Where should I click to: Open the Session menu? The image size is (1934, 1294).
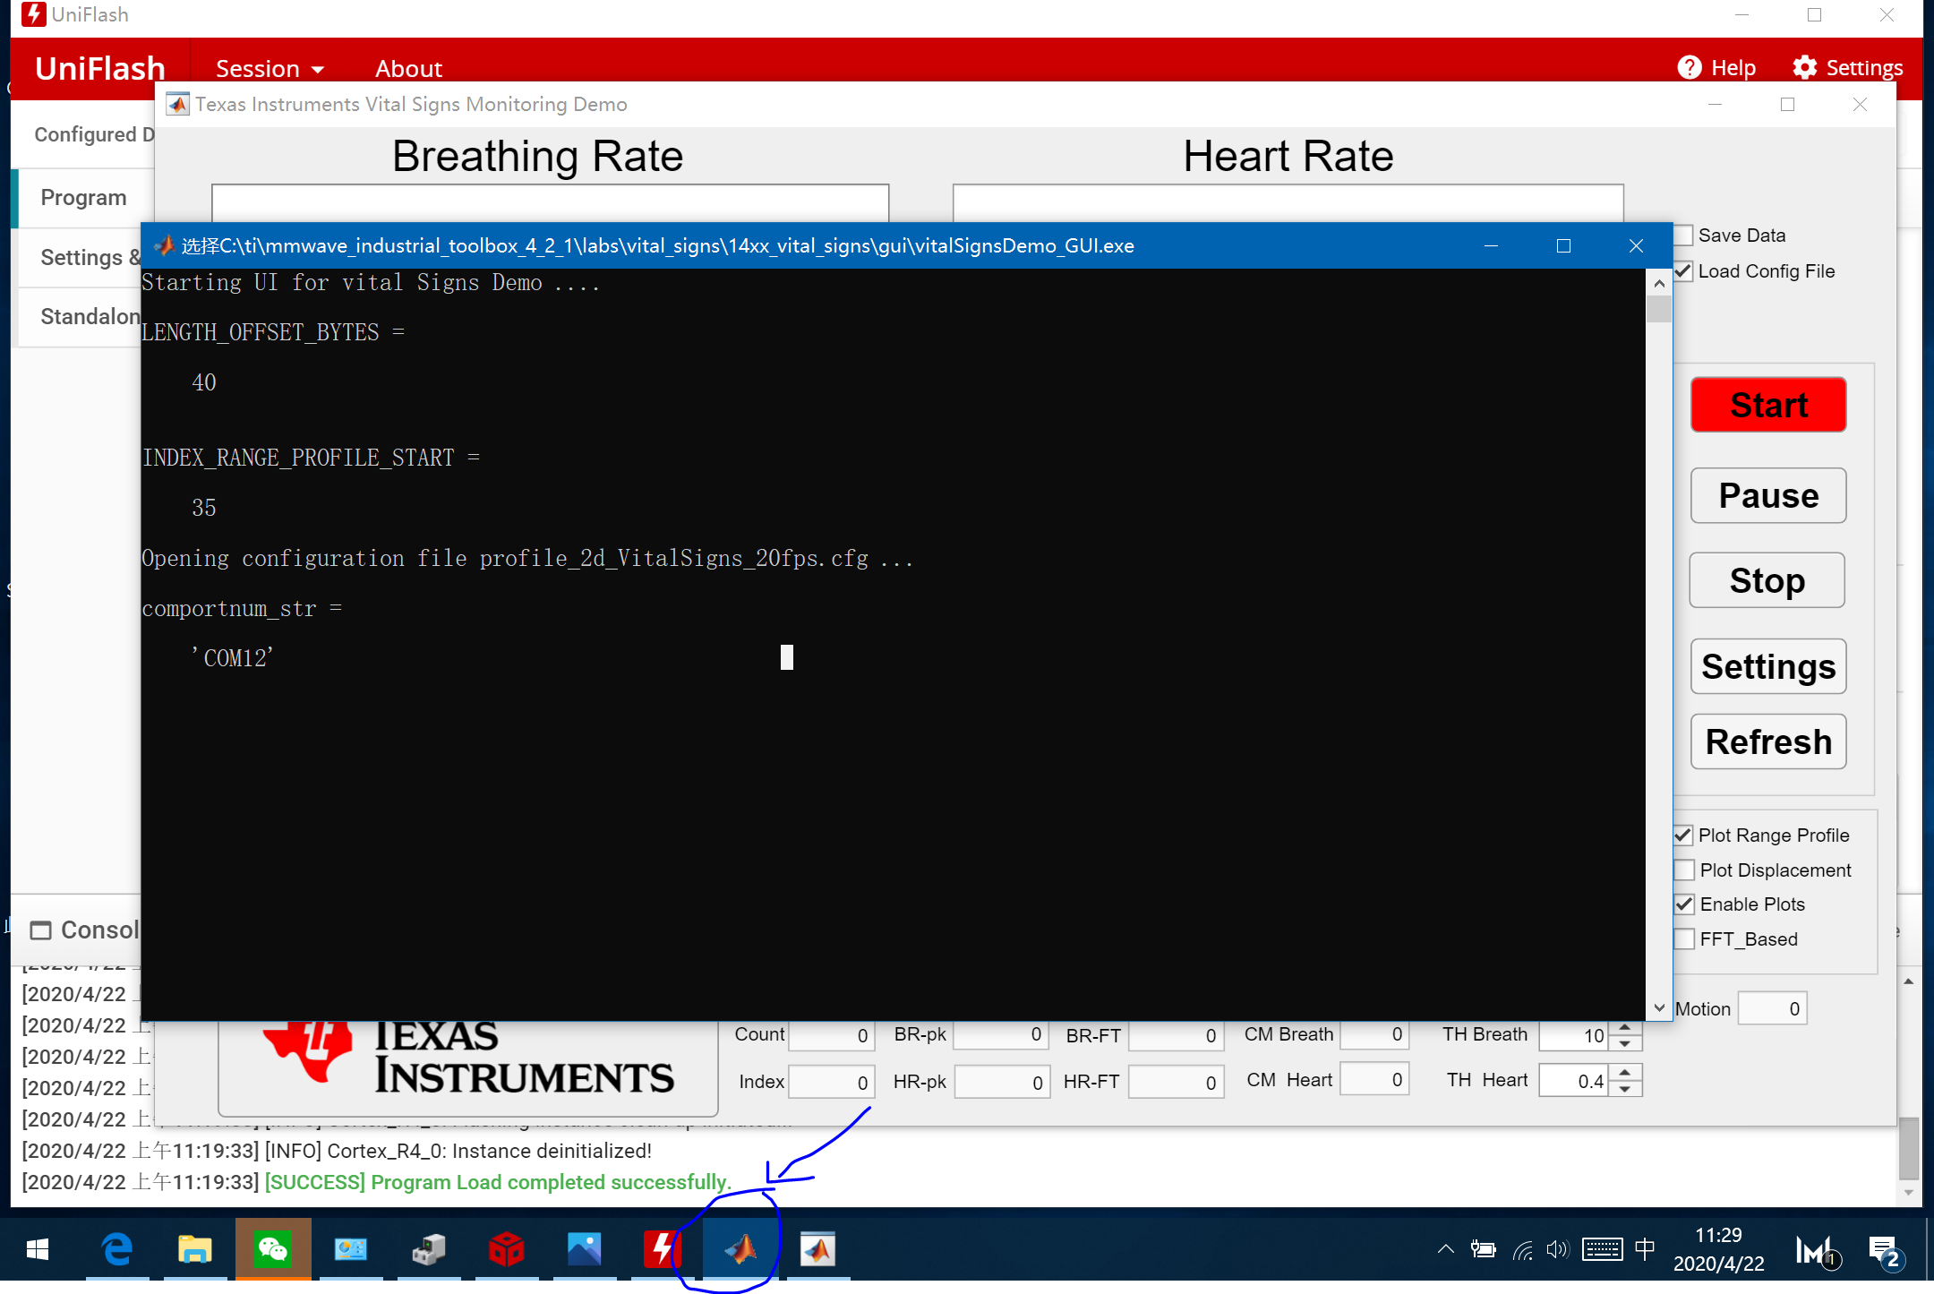[x=267, y=66]
